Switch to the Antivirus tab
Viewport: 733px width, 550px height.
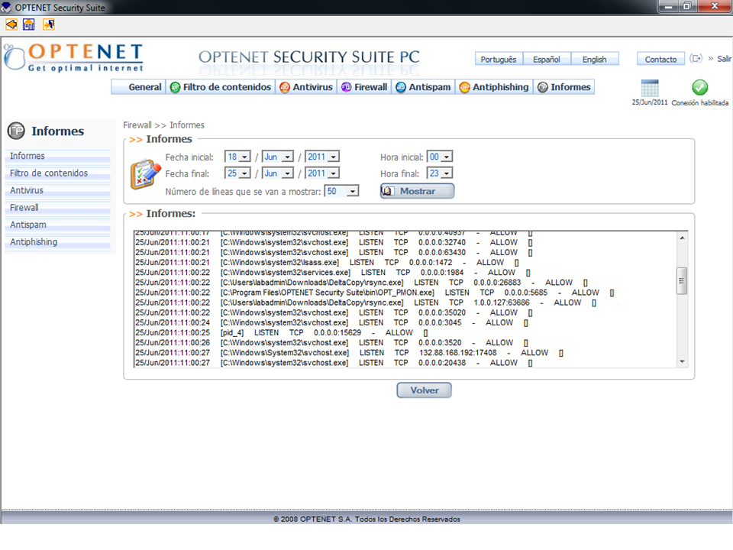tap(306, 87)
